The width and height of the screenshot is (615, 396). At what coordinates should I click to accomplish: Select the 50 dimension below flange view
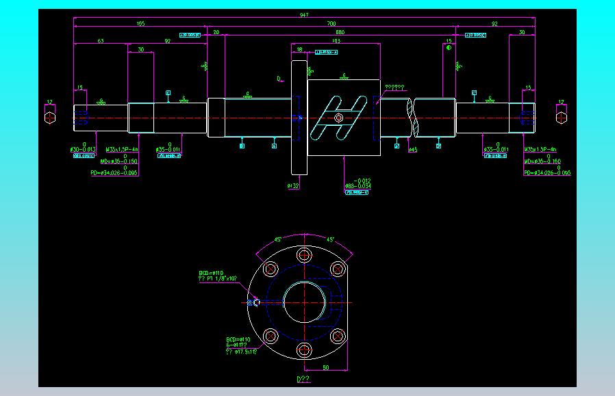pos(325,367)
